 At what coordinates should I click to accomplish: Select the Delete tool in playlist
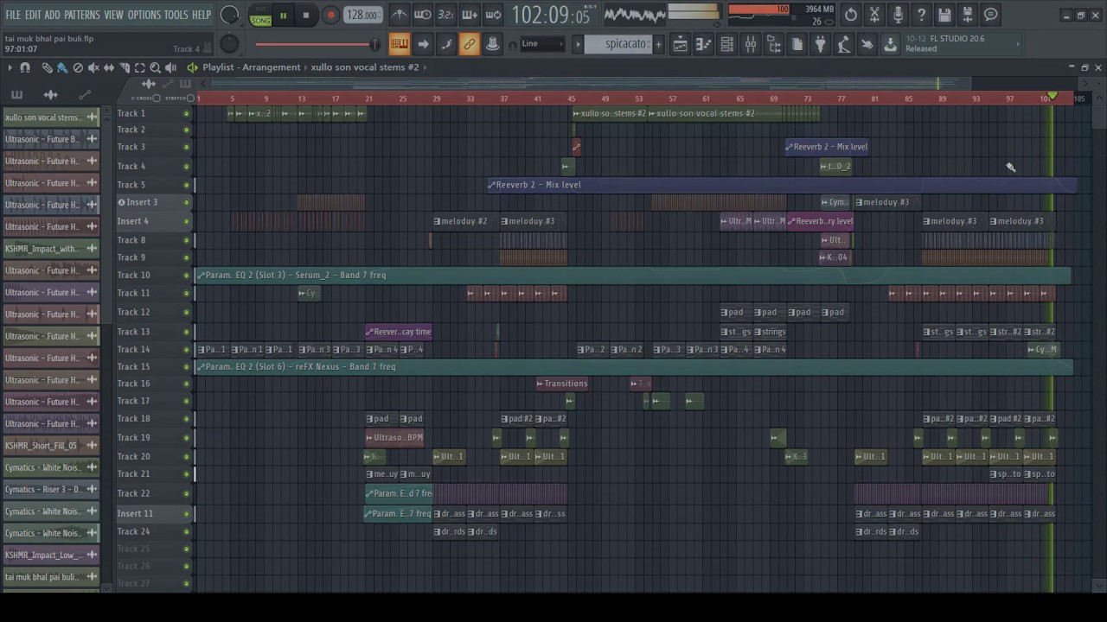click(x=78, y=67)
